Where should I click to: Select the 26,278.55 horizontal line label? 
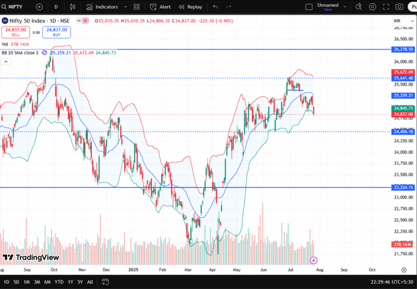[403, 49]
